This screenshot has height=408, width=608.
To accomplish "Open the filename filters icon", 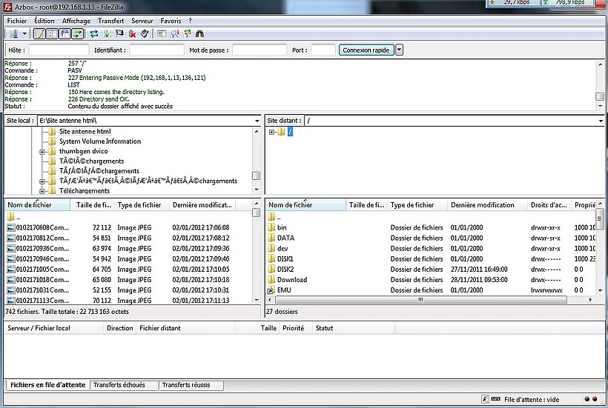I will [162, 34].
